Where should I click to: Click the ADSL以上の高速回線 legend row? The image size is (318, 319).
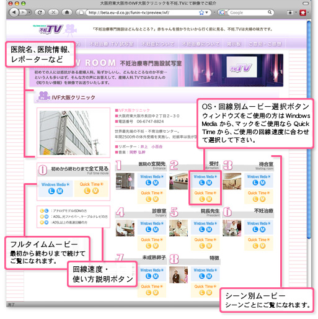pyautogui.click(x=64, y=222)
